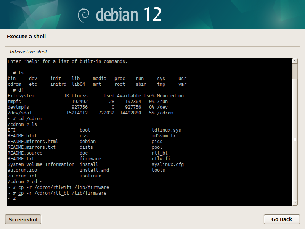This screenshot has height=229, width=305.
Task: Click the 'Mounted on' column header
Action: (170, 96)
